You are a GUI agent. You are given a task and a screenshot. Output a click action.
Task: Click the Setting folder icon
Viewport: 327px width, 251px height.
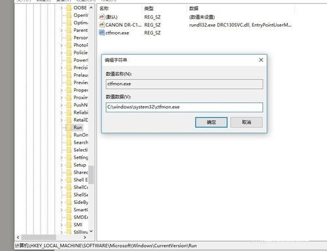[x=69, y=158]
